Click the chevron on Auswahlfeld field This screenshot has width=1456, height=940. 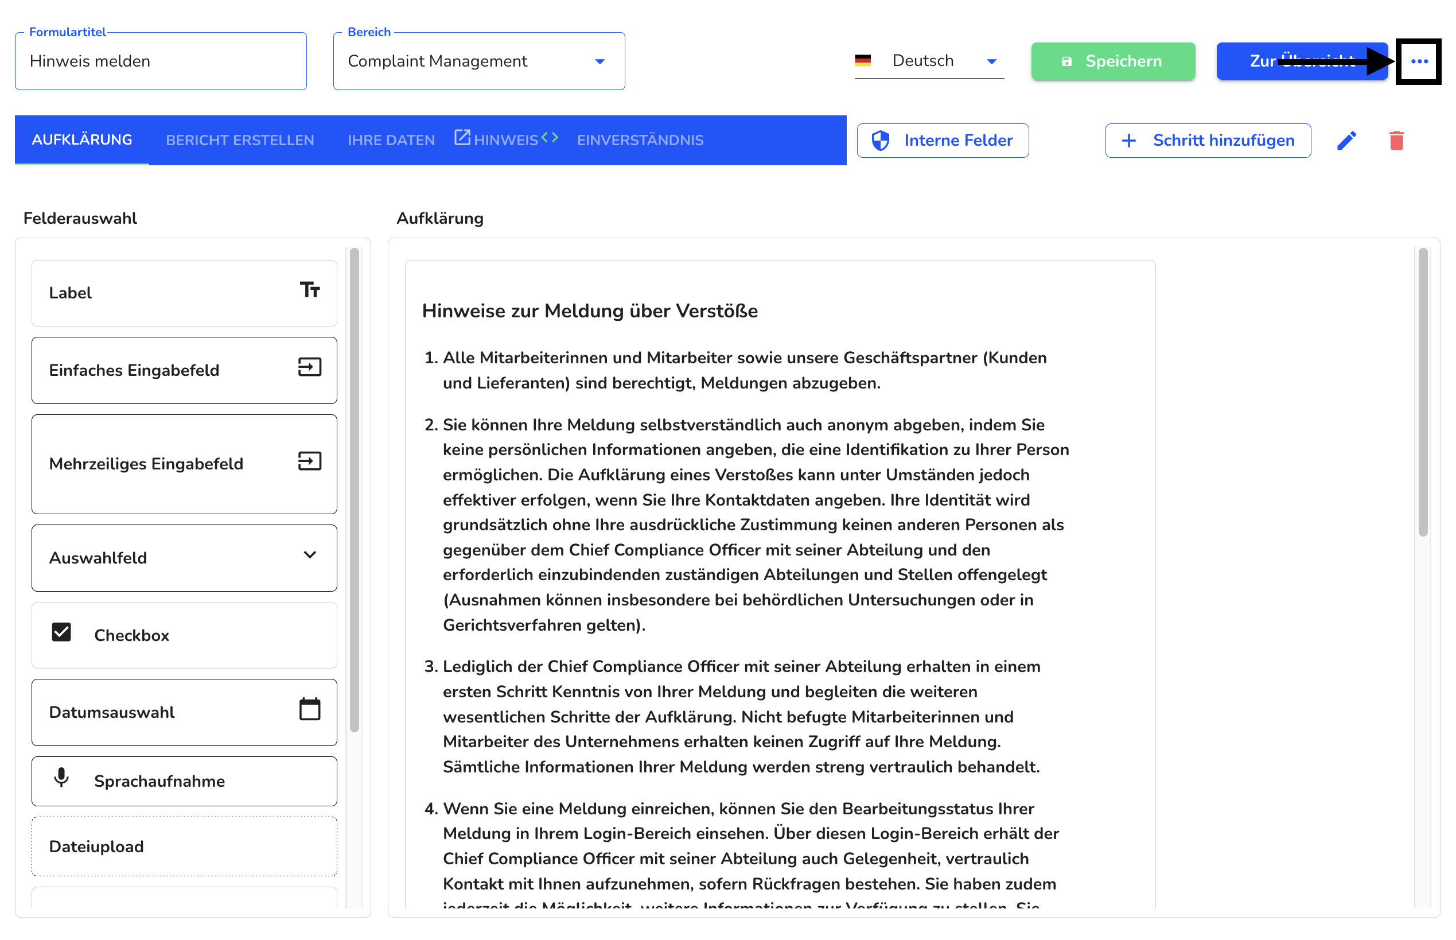pos(309,555)
